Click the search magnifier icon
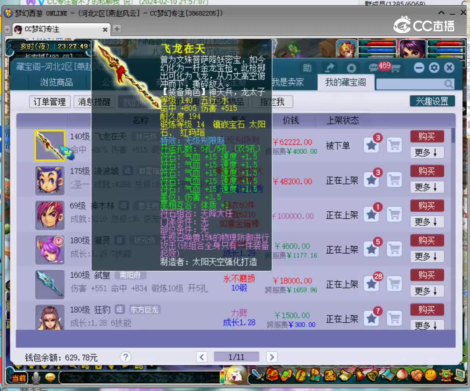The image size is (470, 391). click(x=448, y=84)
